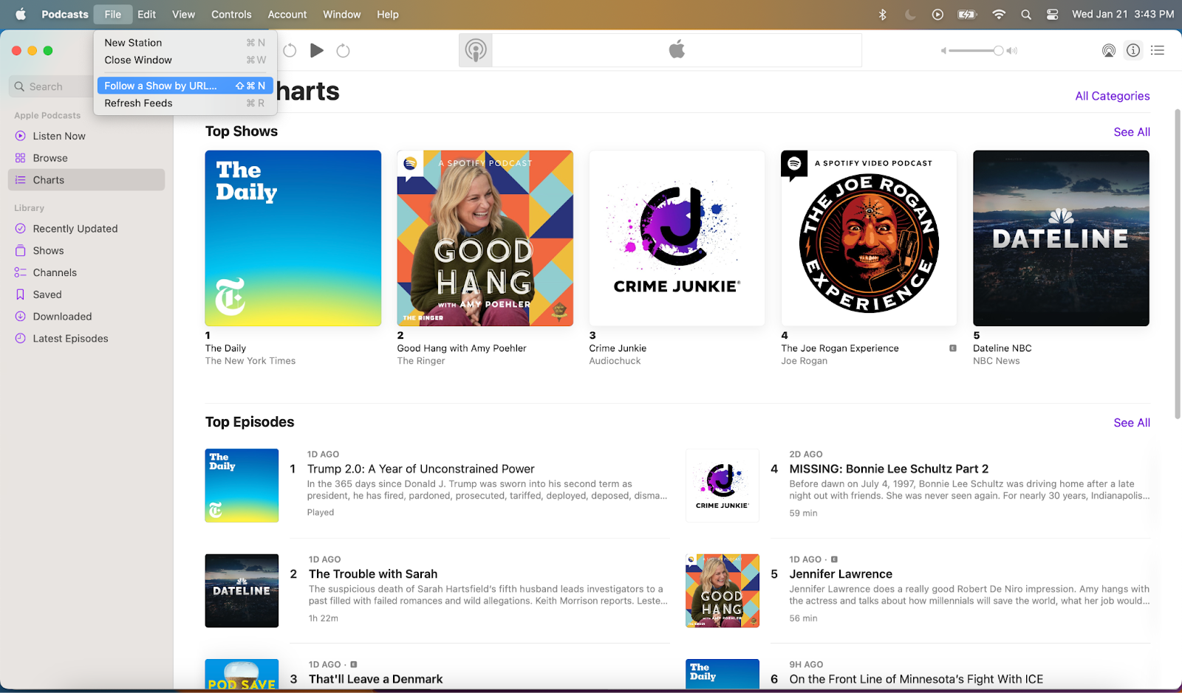Click the menu bar date and time
Image resolution: width=1182 pixels, height=693 pixels.
click(x=1123, y=14)
